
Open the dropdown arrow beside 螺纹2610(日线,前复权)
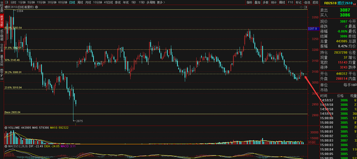pyautogui.click(x=37, y=7)
